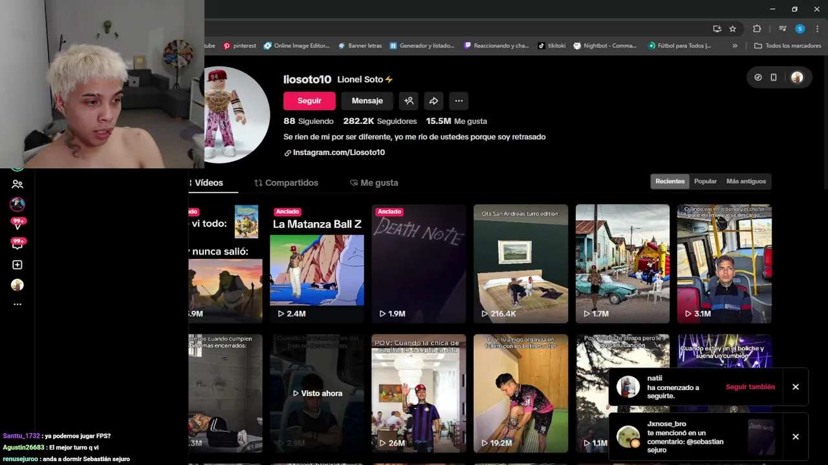Viewport: 828px width, 465px height.
Task: Open the Friends icon in the TikTok sidebar
Action: click(x=17, y=184)
